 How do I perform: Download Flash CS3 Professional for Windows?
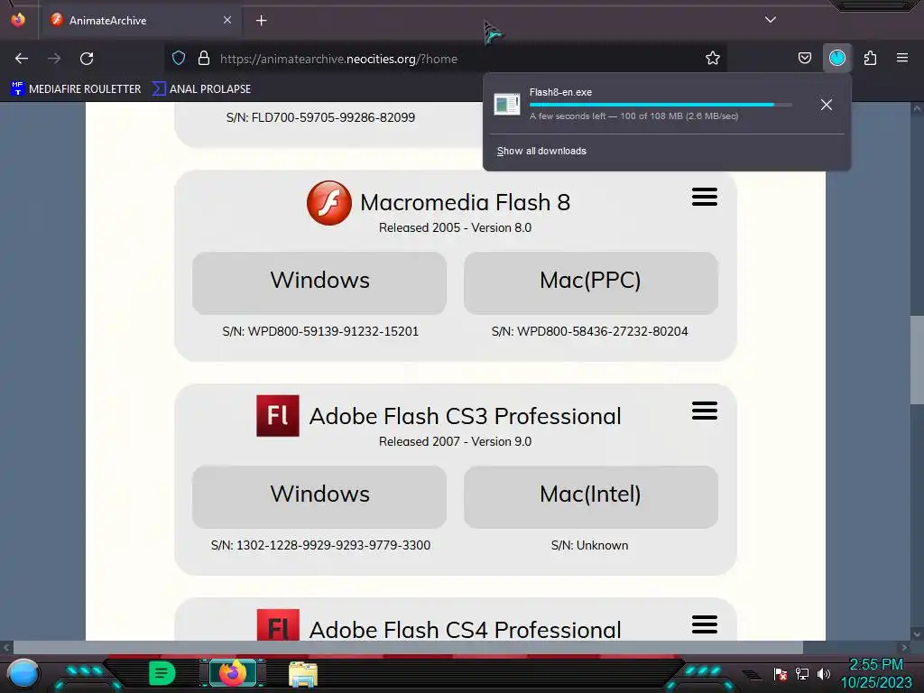pos(319,497)
